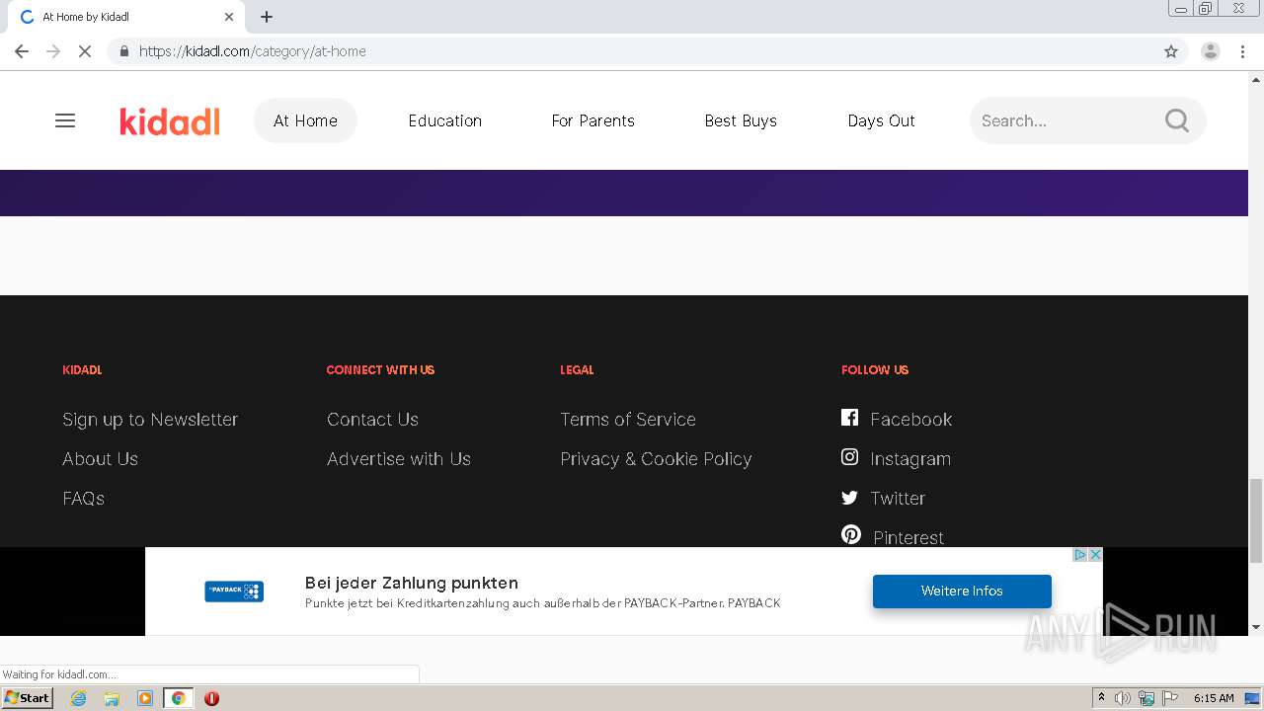
Task: Open the Windows Start menu
Action: pyautogui.click(x=28, y=698)
